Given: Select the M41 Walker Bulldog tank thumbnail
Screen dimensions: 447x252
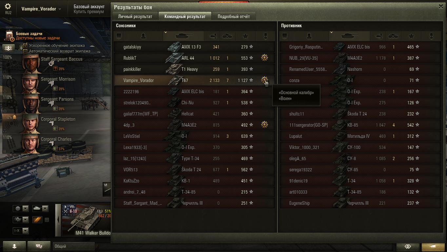Looking at the screenshot, I should (86, 220).
